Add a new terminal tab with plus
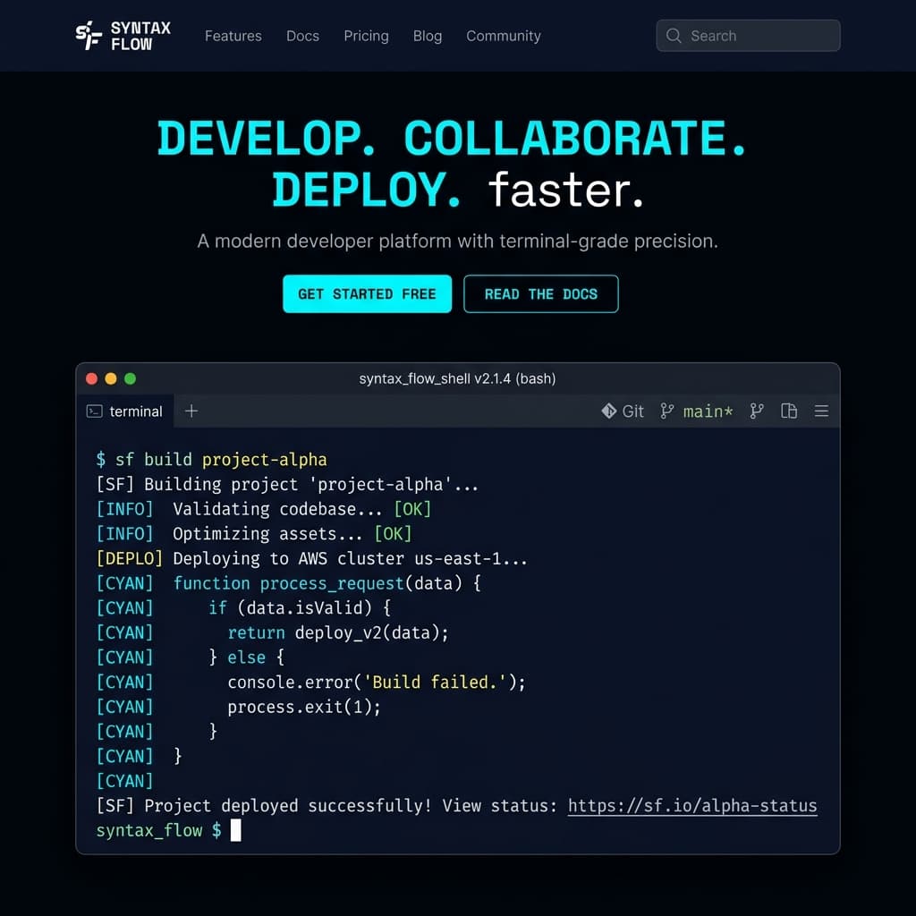The width and height of the screenshot is (916, 916). click(x=191, y=411)
